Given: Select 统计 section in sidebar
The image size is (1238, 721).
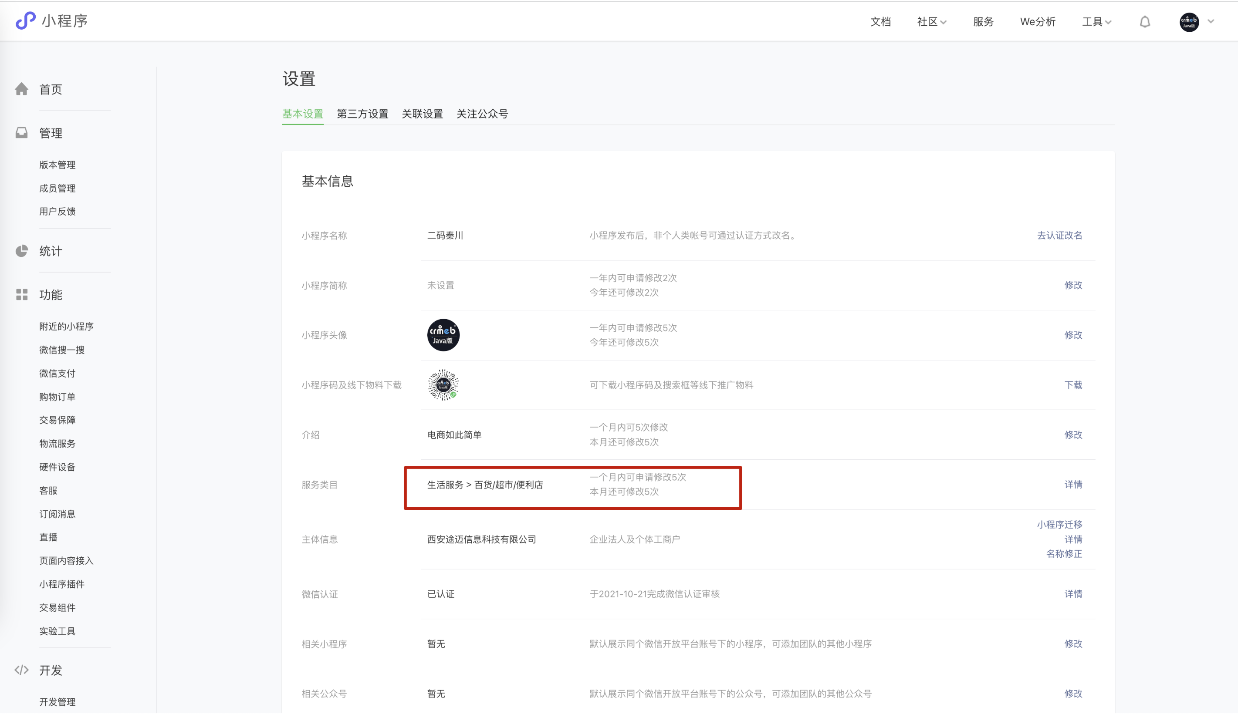Looking at the screenshot, I should [51, 251].
